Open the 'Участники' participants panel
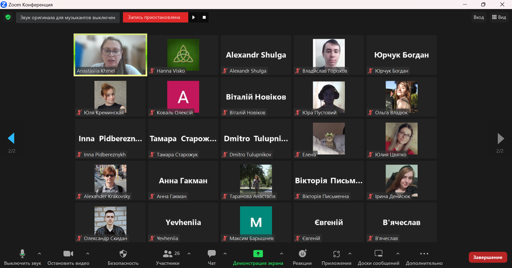Image resolution: width=512 pixels, height=268 pixels. click(x=168, y=257)
